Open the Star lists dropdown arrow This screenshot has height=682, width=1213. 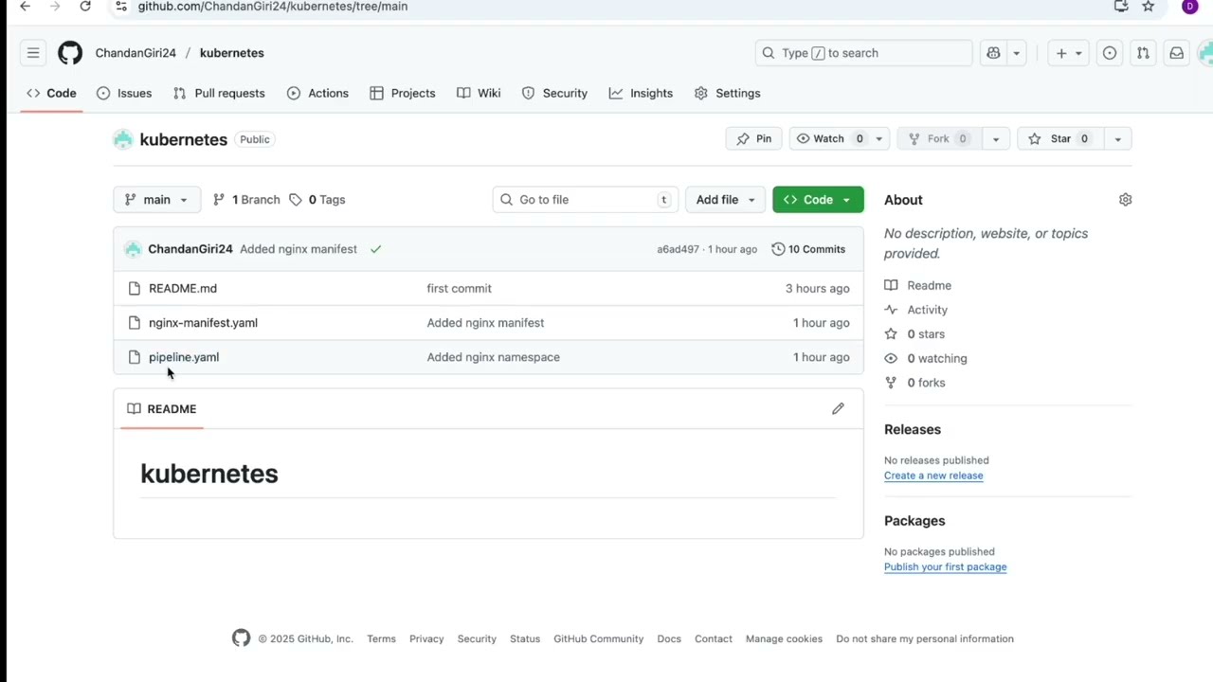(1117, 139)
